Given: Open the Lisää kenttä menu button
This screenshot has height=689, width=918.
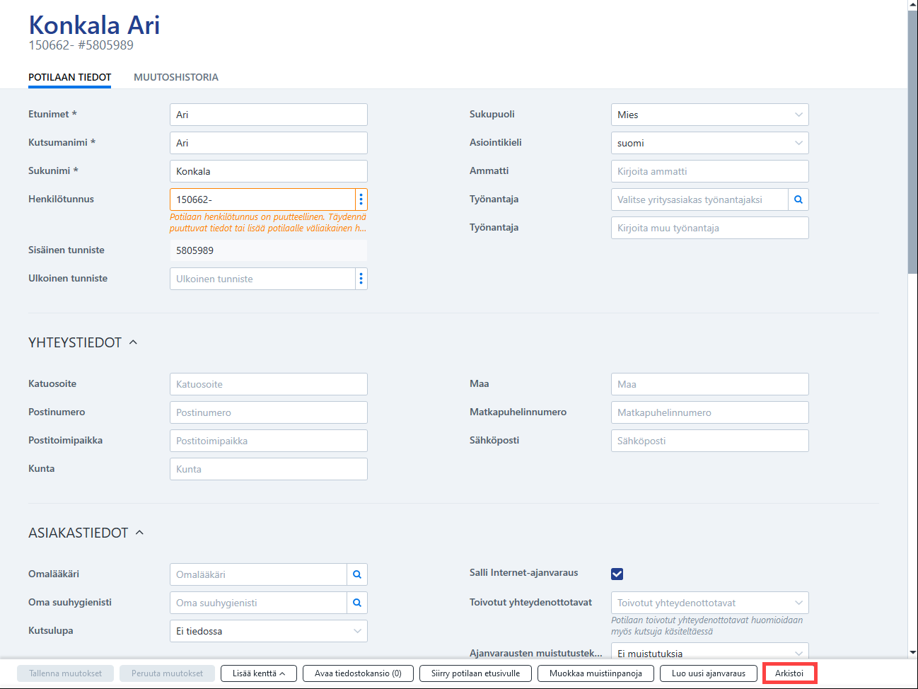Looking at the screenshot, I should click(259, 673).
